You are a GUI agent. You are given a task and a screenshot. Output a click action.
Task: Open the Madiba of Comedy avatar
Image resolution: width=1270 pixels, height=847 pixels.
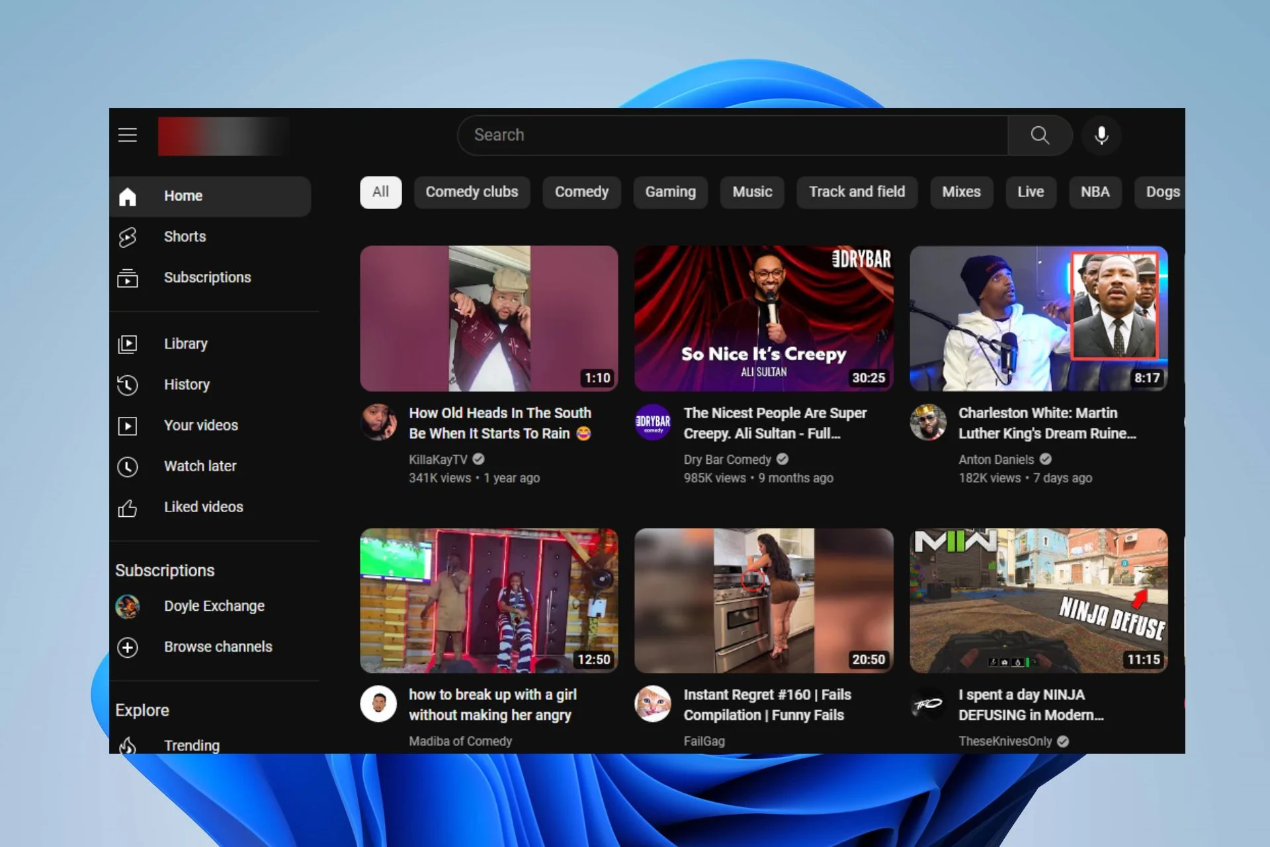378,703
